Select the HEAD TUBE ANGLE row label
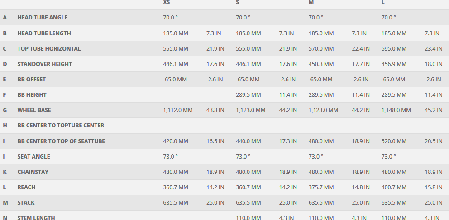Viewport: 449px width, 220px height. 42,18
